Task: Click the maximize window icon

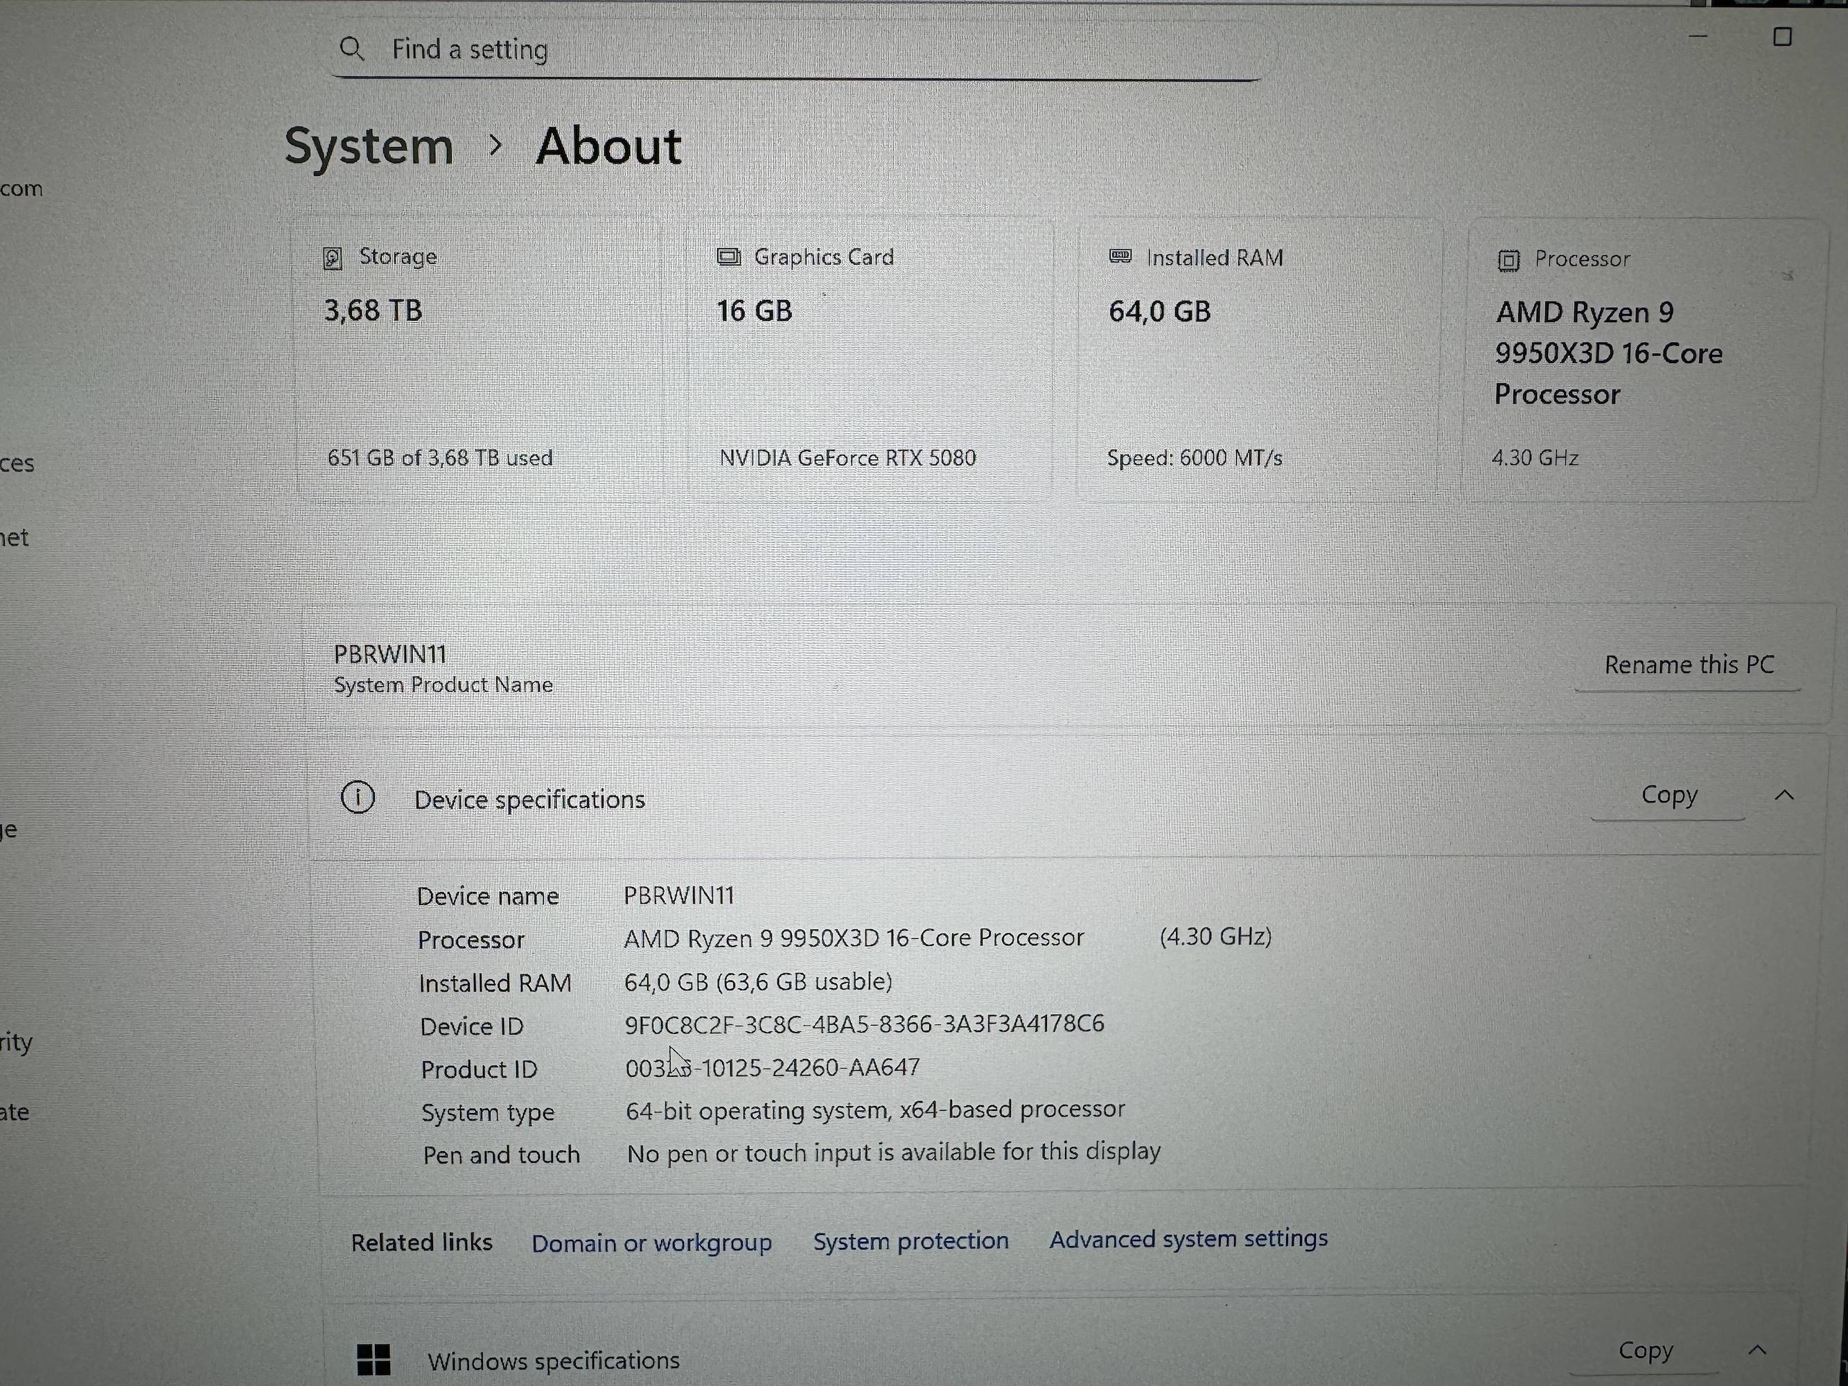Action: pyautogui.click(x=1782, y=37)
